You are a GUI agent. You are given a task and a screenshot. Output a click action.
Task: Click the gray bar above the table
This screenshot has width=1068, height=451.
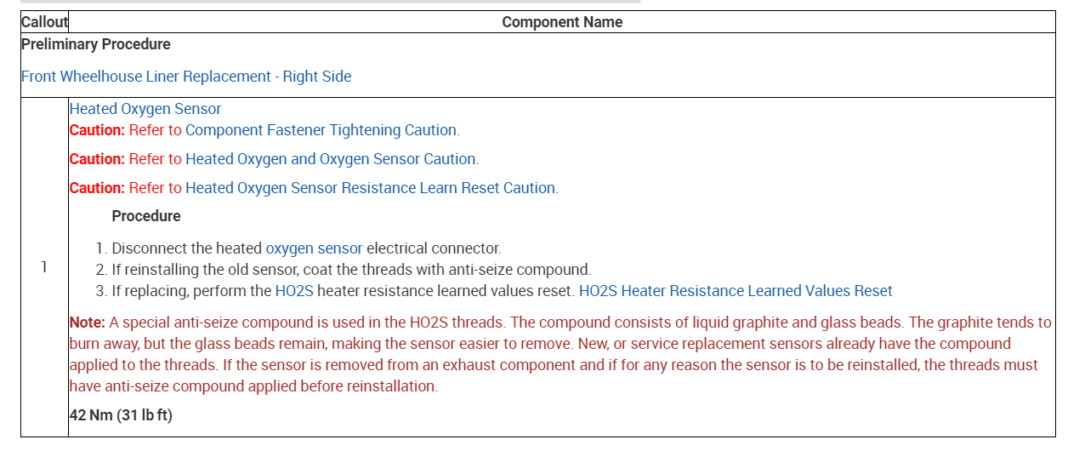point(330,2)
